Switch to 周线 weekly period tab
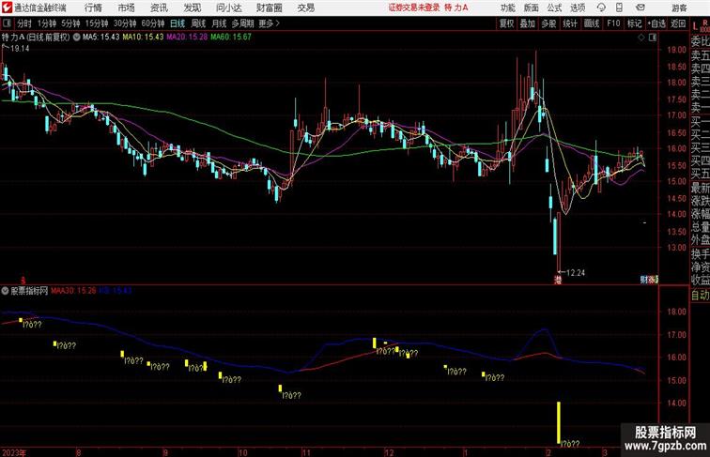This screenshot has width=710, height=457. pos(198,23)
